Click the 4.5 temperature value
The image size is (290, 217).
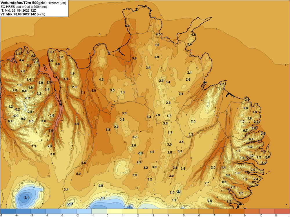coord(158,34)
